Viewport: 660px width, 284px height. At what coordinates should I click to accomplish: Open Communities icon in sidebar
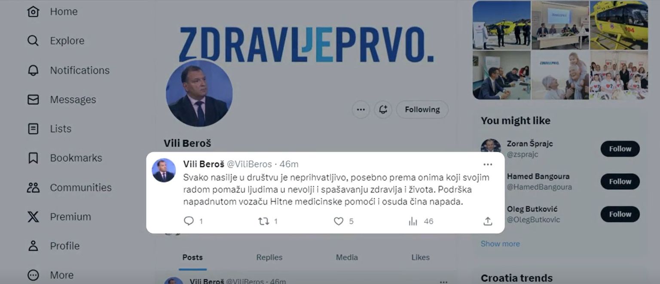click(x=33, y=187)
